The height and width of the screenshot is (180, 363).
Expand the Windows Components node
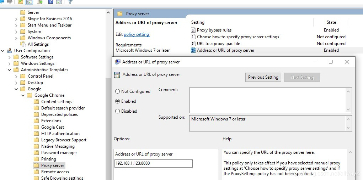coord(16,38)
